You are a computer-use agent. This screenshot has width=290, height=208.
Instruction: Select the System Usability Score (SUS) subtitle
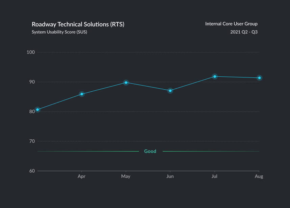tap(59, 32)
